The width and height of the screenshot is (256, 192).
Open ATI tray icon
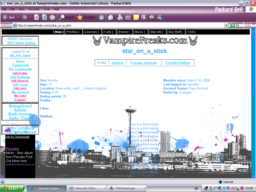tap(233, 188)
